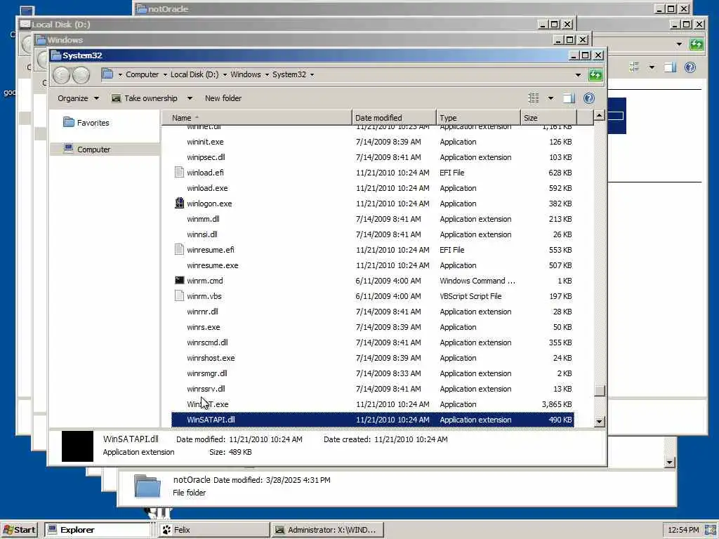Expand the arrow after Windows in the breadcrumb

(x=266, y=74)
